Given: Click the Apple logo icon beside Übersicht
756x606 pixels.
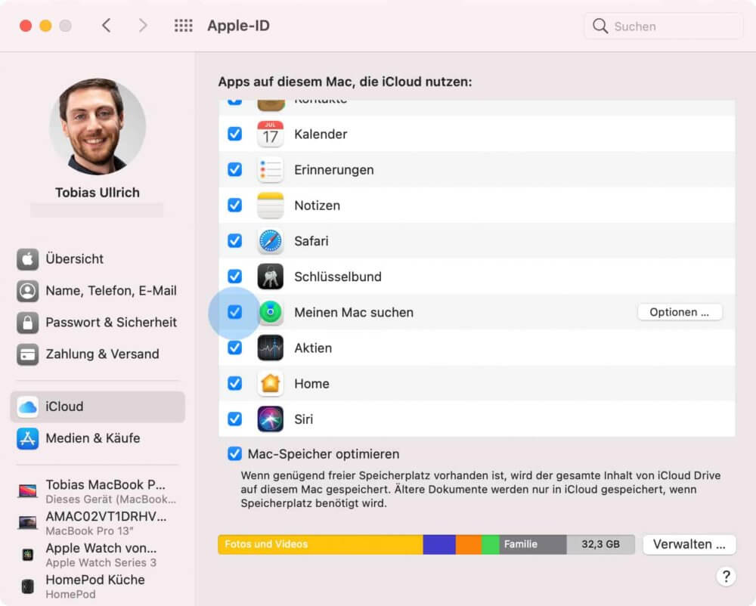Looking at the screenshot, I should tap(27, 259).
